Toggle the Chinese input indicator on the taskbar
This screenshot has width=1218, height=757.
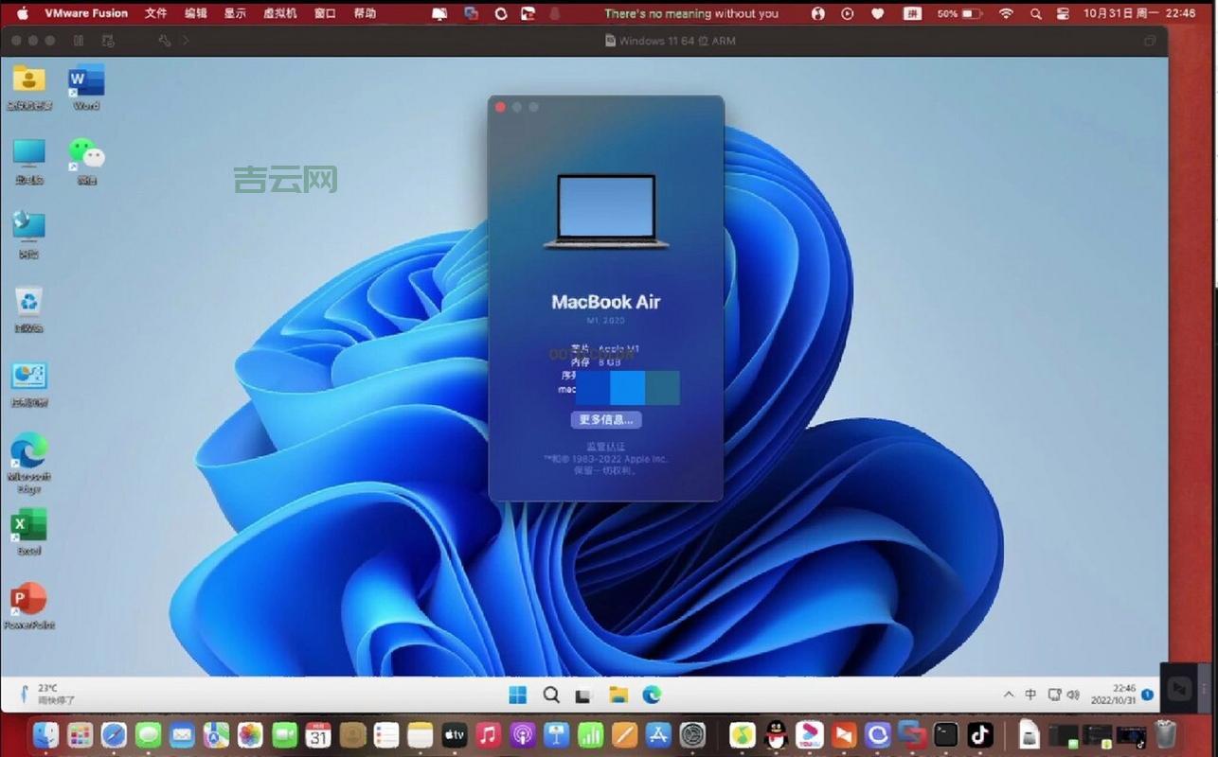(1030, 694)
